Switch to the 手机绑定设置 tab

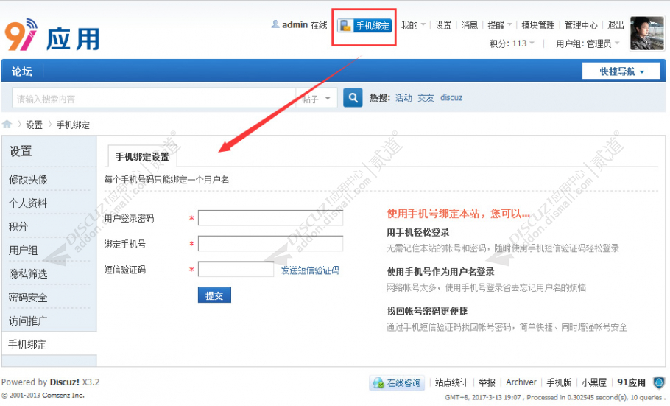pos(142,157)
